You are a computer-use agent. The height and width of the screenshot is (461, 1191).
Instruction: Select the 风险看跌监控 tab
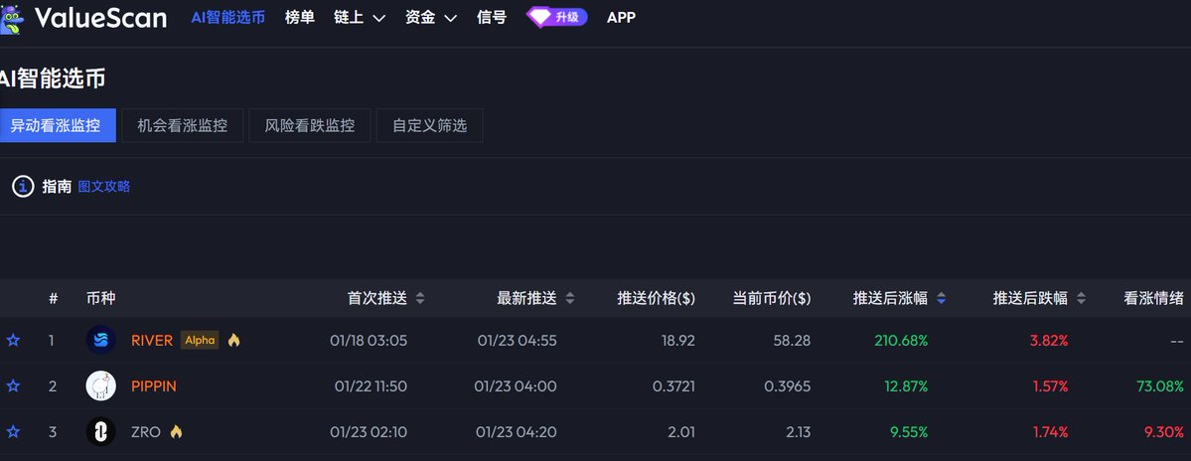[310, 126]
